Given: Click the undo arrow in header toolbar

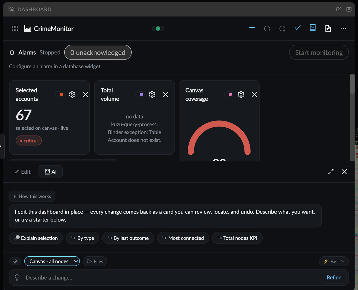Looking at the screenshot, I should click(x=267, y=28).
